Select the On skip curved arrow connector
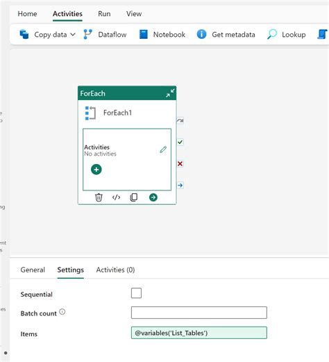This screenshot has width=329, height=362. point(180,121)
